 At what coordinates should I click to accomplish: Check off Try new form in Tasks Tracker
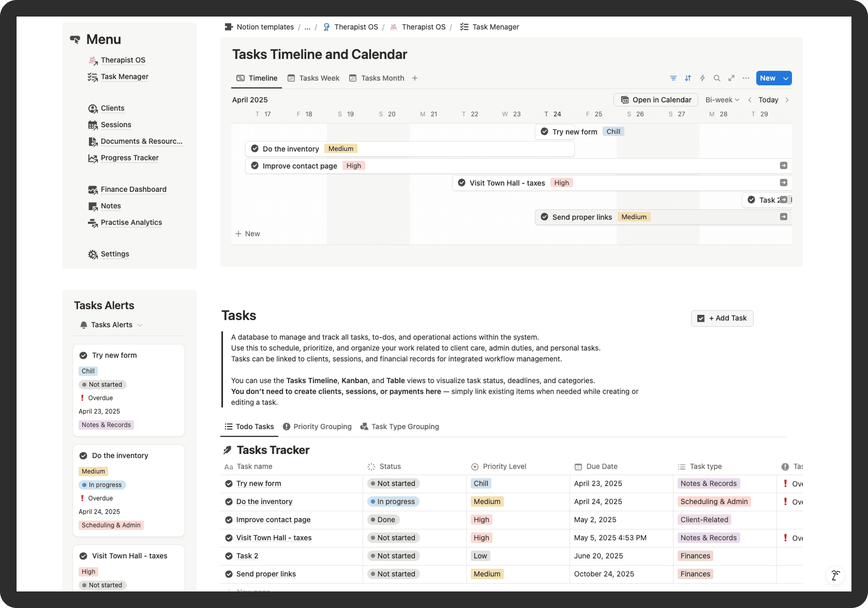(x=229, y=483)
